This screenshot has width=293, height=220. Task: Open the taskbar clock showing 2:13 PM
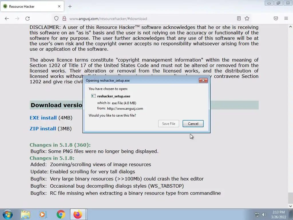[278, 215]
